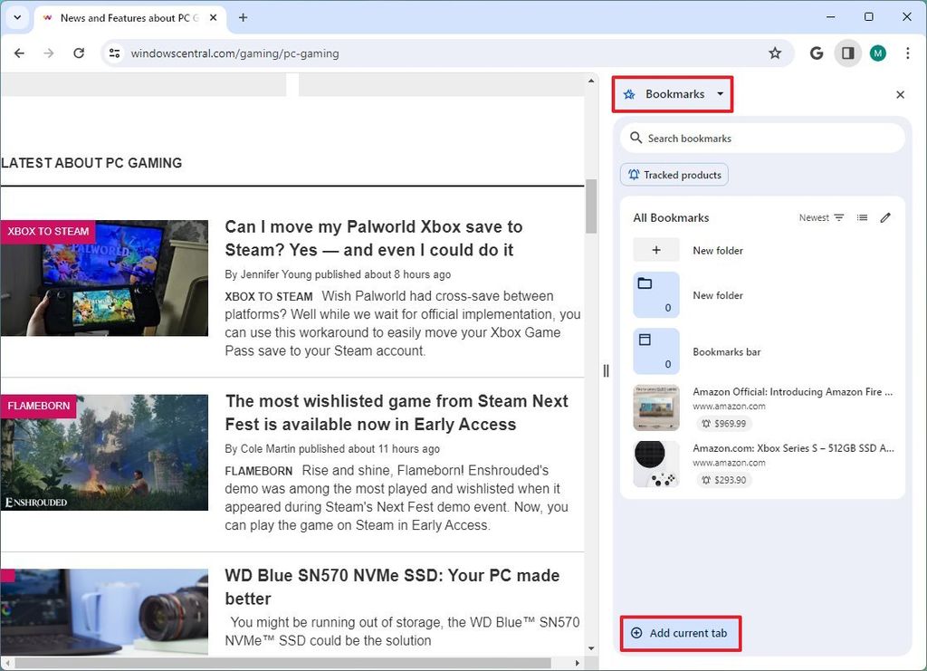
Task: Toggle the Tracked products filter
Action: coord(674,174)
